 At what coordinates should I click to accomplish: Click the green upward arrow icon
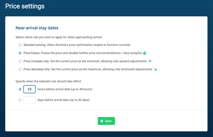point(150,61)
